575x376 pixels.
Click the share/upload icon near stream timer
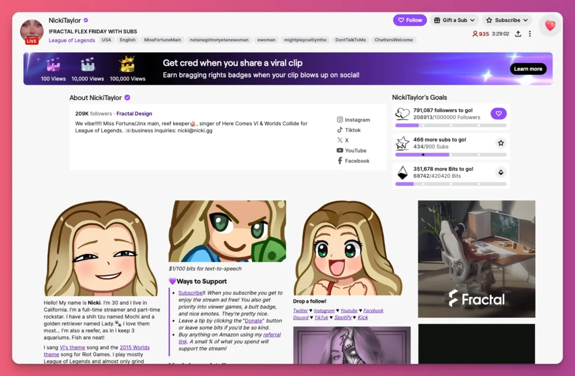click(x=518, y=34)
